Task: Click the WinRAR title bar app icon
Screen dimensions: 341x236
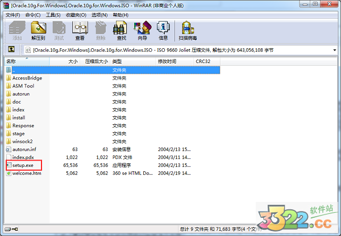Action: coord(6,6)
